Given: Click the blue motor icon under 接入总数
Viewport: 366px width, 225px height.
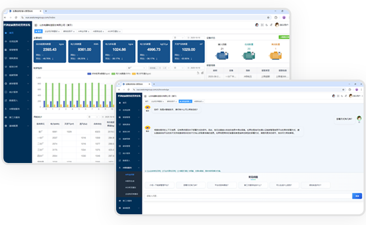Looking at the screenshot, I should (x=223, y=55).
